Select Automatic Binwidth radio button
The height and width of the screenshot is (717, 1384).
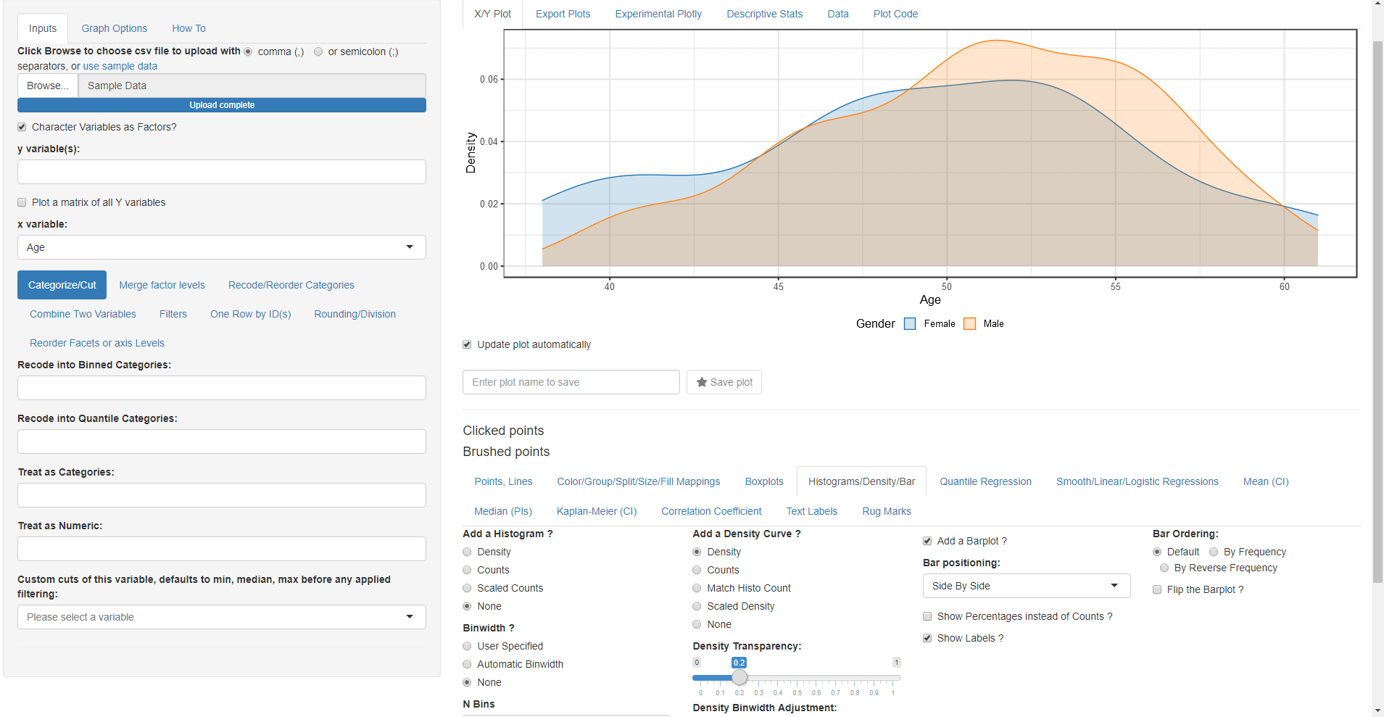tap(467, 664)
